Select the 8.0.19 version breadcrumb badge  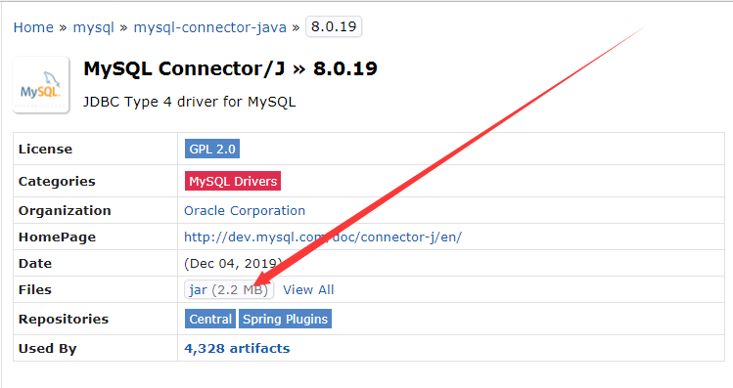[x=334, y=26]
